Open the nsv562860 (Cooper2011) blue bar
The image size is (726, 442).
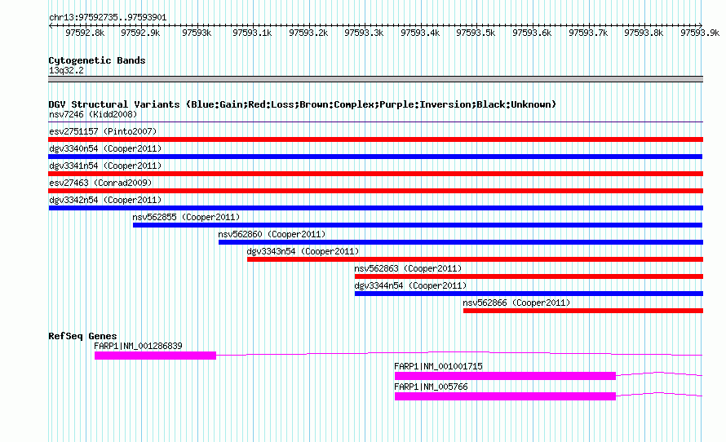pyautogui.click(x=461, y=242)
